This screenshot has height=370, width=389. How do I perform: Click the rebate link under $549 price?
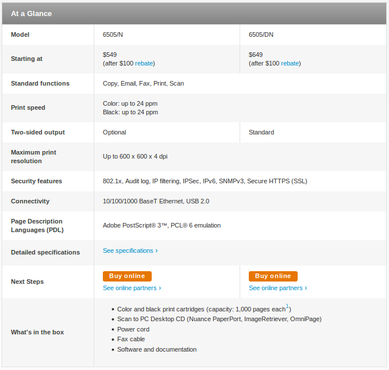click(144, 63)
